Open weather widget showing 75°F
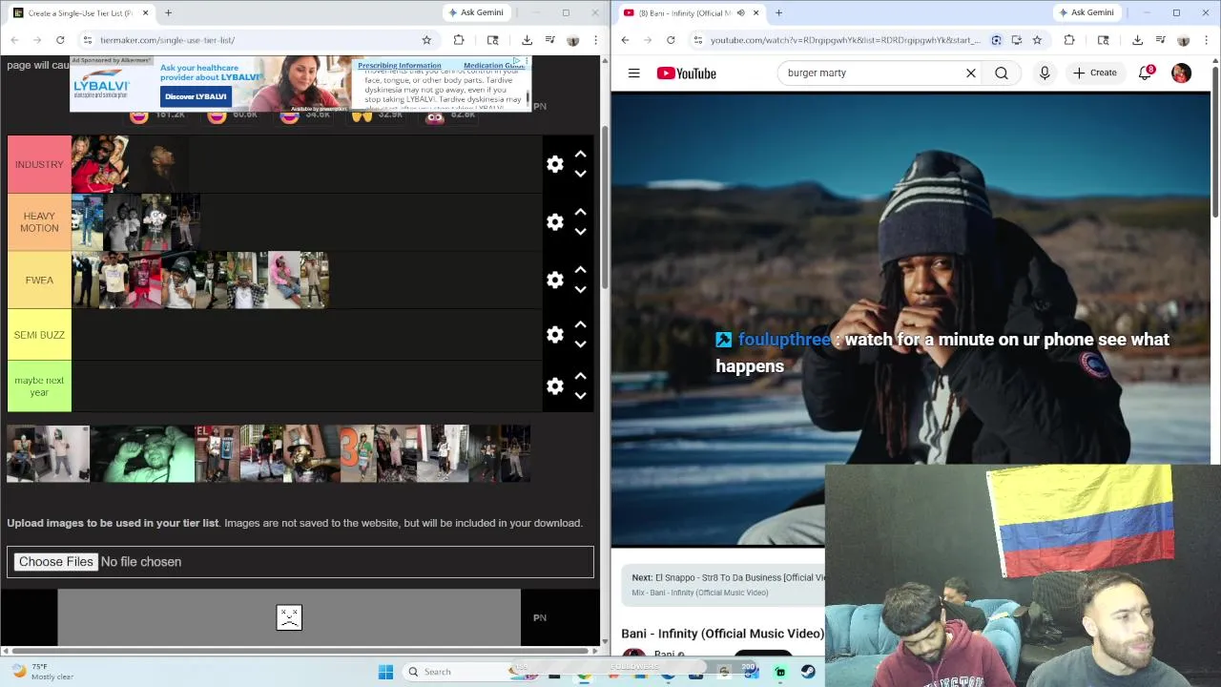Image resolution: width=1221 pixels, height=687 pixels. (x=42, y=672)
